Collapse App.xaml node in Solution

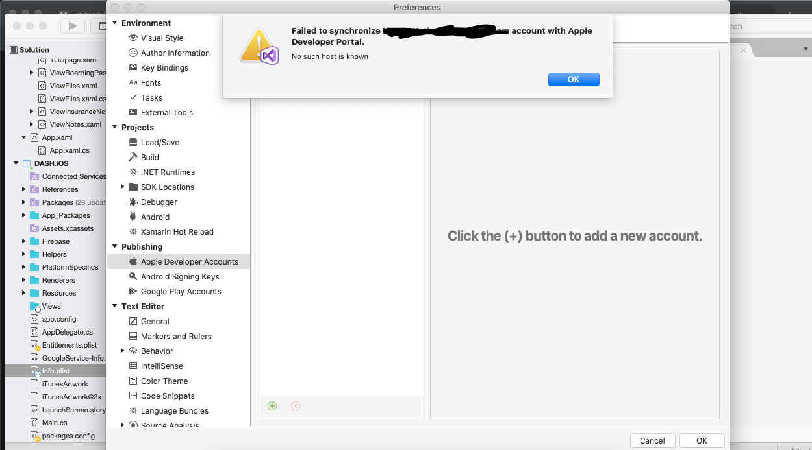pos(24,137)
